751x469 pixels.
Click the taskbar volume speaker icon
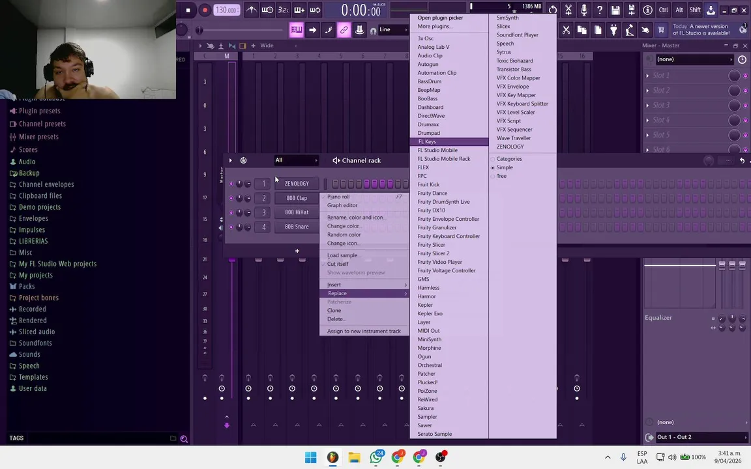coord(673,457)
